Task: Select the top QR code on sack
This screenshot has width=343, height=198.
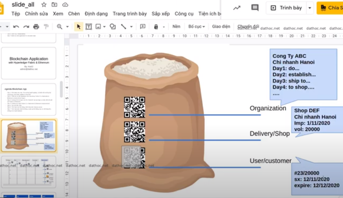Action: (x=135, y=107)
